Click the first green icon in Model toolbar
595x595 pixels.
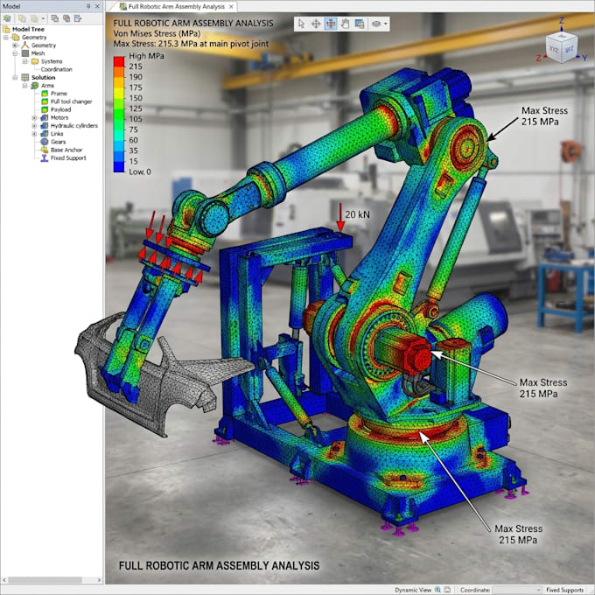(x=7, y=18)
